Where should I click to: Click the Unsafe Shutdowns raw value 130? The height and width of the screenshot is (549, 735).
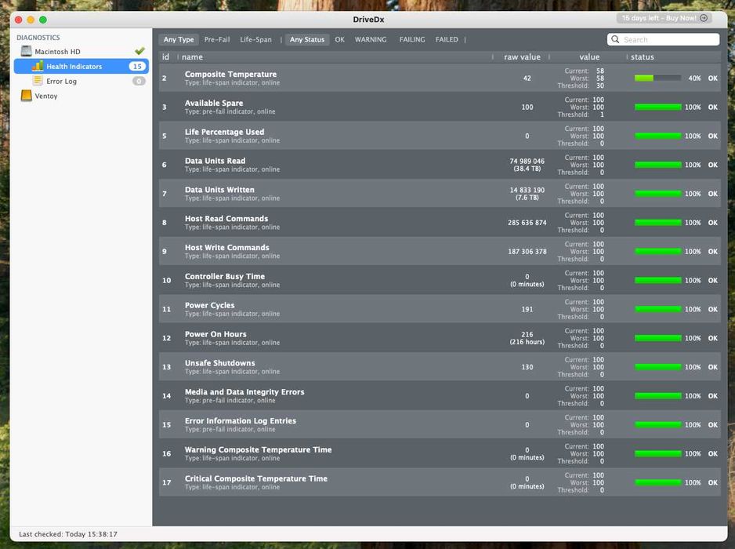tap(527, 367)
